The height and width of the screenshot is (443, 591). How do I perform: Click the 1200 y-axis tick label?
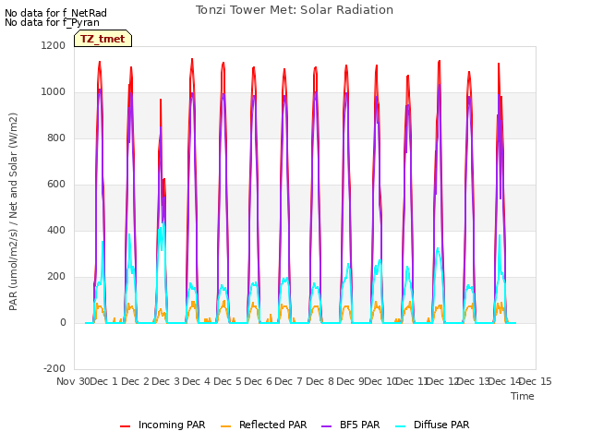coord(54,45)
